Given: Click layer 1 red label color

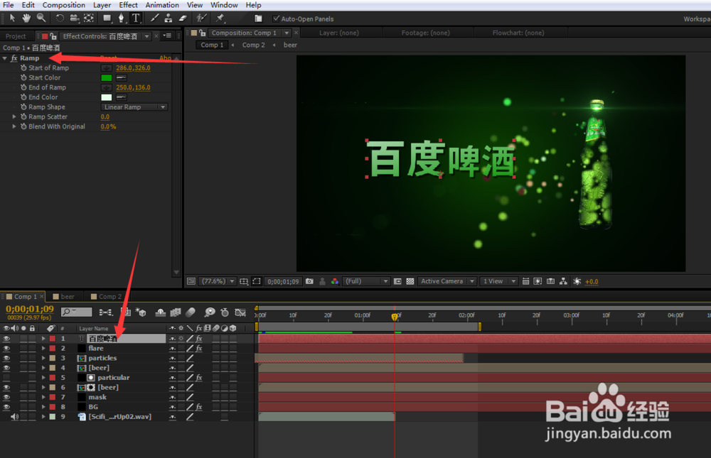Looking at the screenshot, I should point(53,339).
